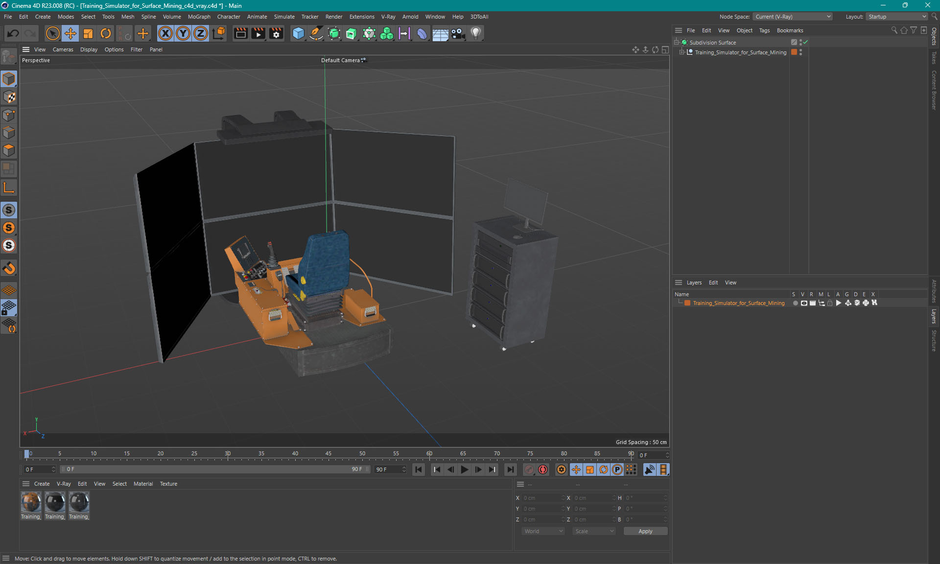Activate the Scale tool in top toolbar
Image resolution: width=940 pixels, height=564 pixels.
click(x=88, y=33)
